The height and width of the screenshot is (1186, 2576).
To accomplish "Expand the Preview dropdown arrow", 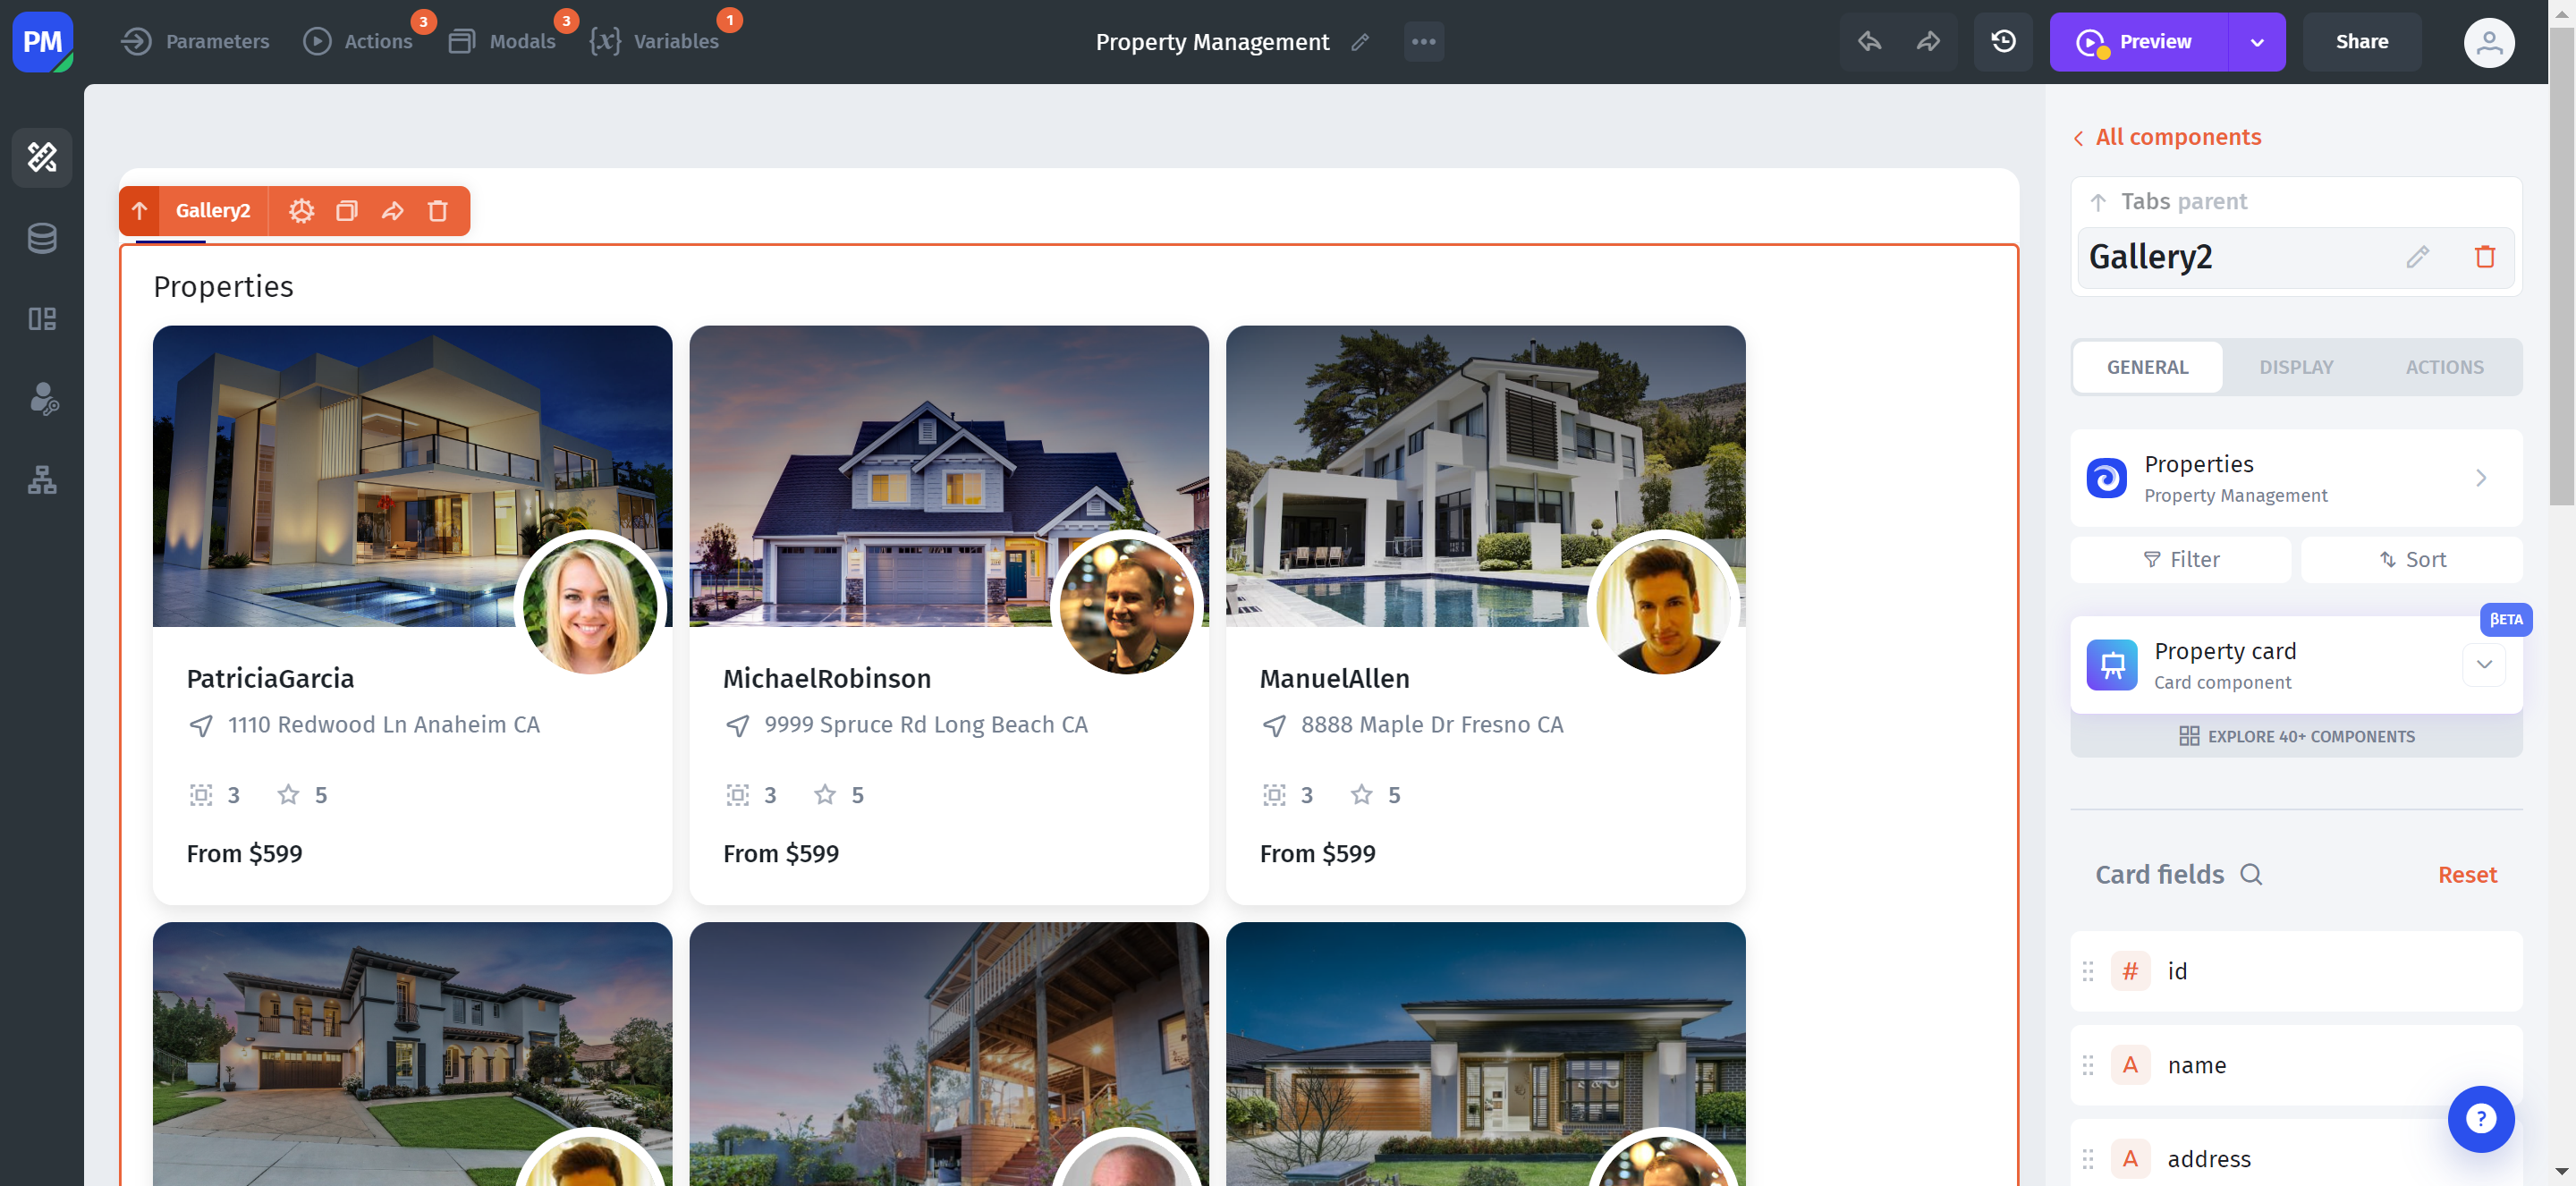I will pos(2257,42).
